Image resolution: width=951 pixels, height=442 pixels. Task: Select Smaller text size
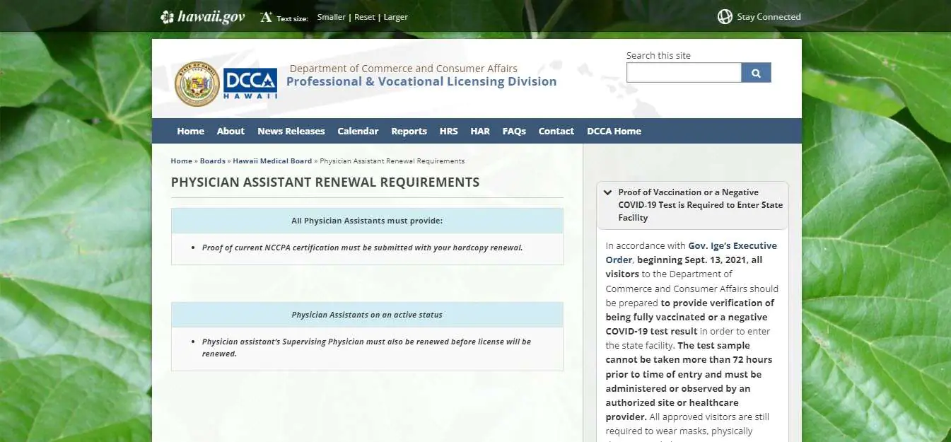click(331, 17)
